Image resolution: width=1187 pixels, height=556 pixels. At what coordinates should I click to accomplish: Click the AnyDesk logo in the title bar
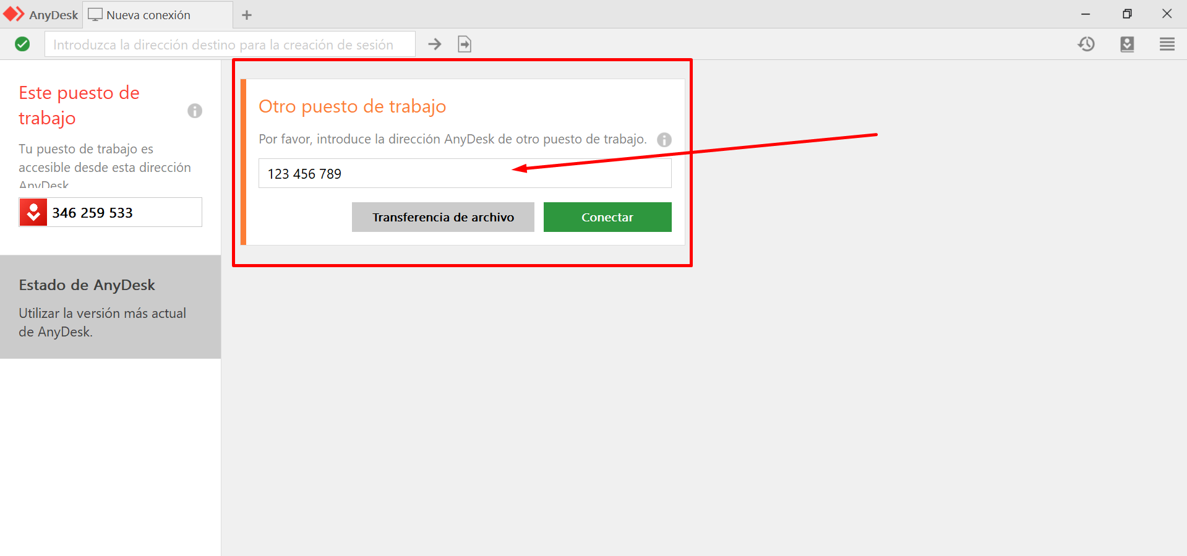point(14,14)
